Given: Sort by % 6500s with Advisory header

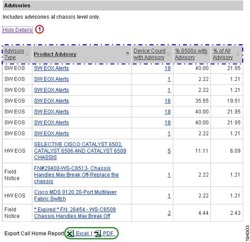Looking at the screenshot, I should (191, 54).
